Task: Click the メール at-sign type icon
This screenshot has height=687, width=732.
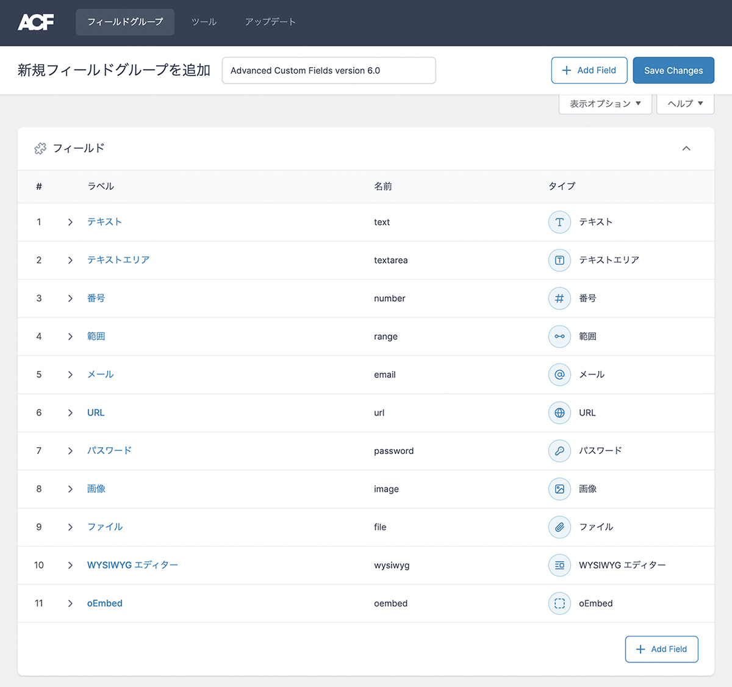Action: click(x=559, y=375)
